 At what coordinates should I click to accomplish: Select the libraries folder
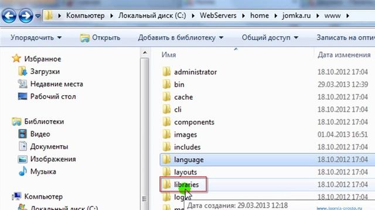(x=186, y=184)
